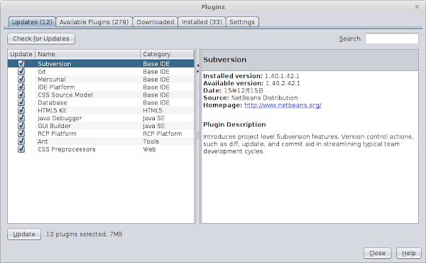Close the Plugins dialog with the X

pos(417,7)
